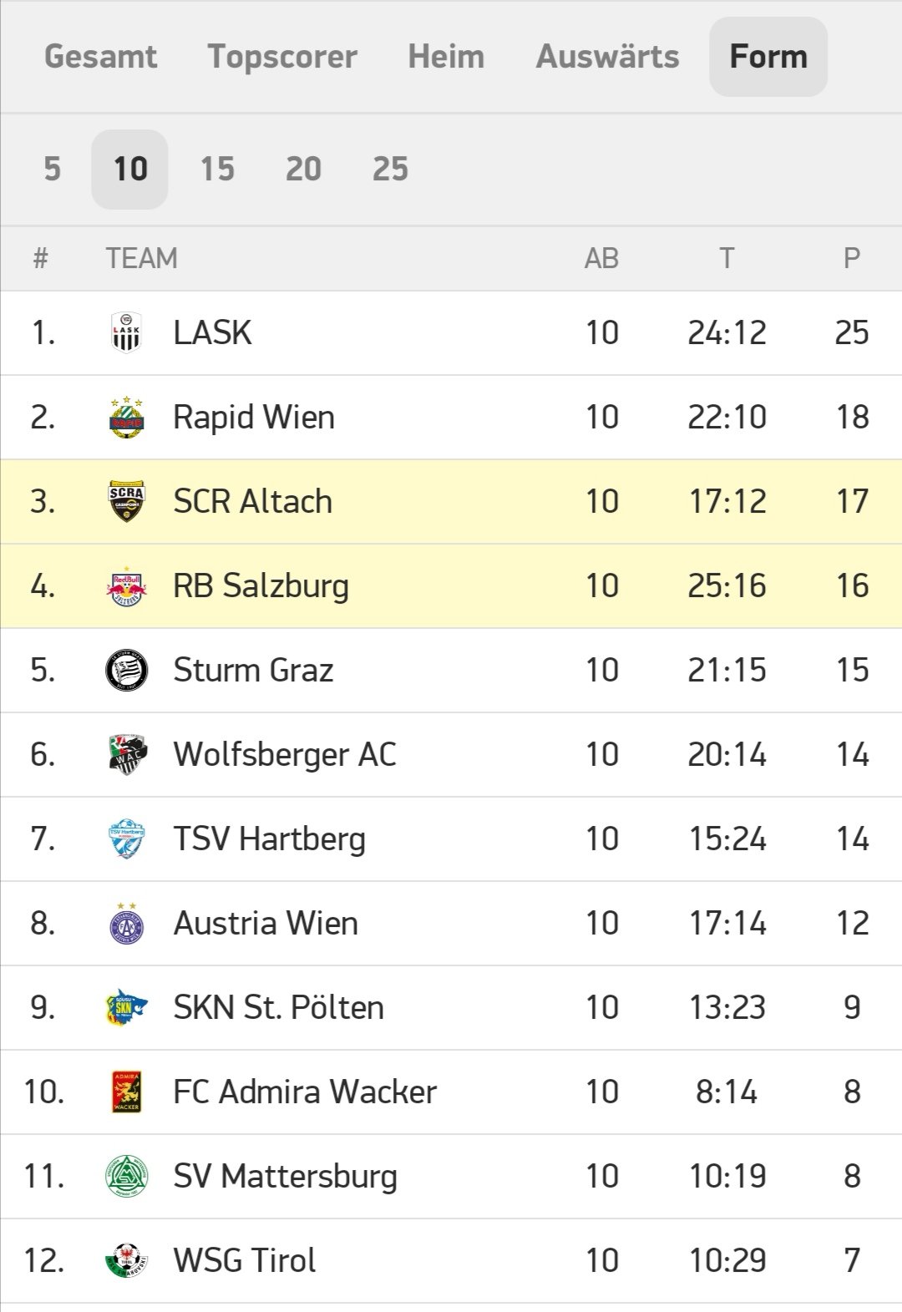Viewport: 902px width, 1312px height.
Task: Choose the 15 matches form filter
Action: pos(217,169)
